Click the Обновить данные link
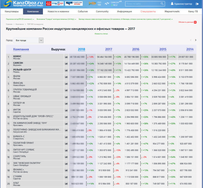This screenshot has width=203, height=188. tap(186, 22)
